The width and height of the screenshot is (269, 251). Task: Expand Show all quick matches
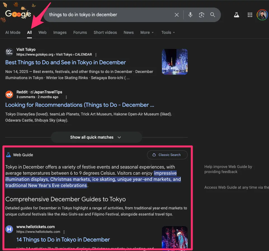pos(96,137)
